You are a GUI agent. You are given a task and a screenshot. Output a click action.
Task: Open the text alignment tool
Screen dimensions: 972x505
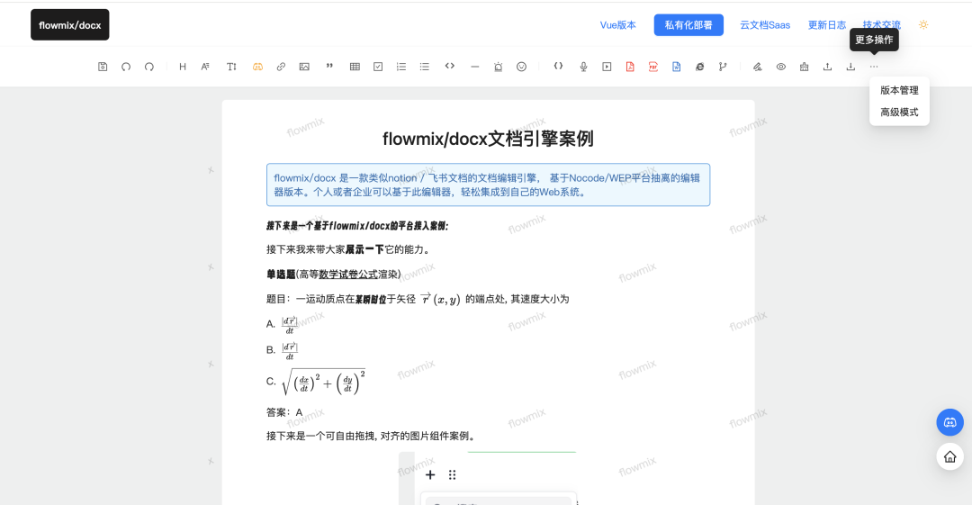point(205,67)
